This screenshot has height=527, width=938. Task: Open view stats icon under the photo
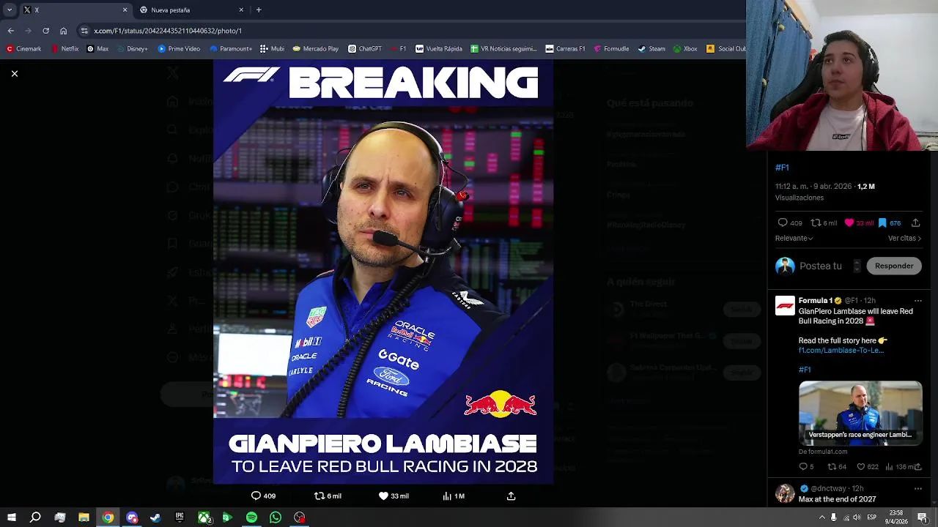pos(447,496)
